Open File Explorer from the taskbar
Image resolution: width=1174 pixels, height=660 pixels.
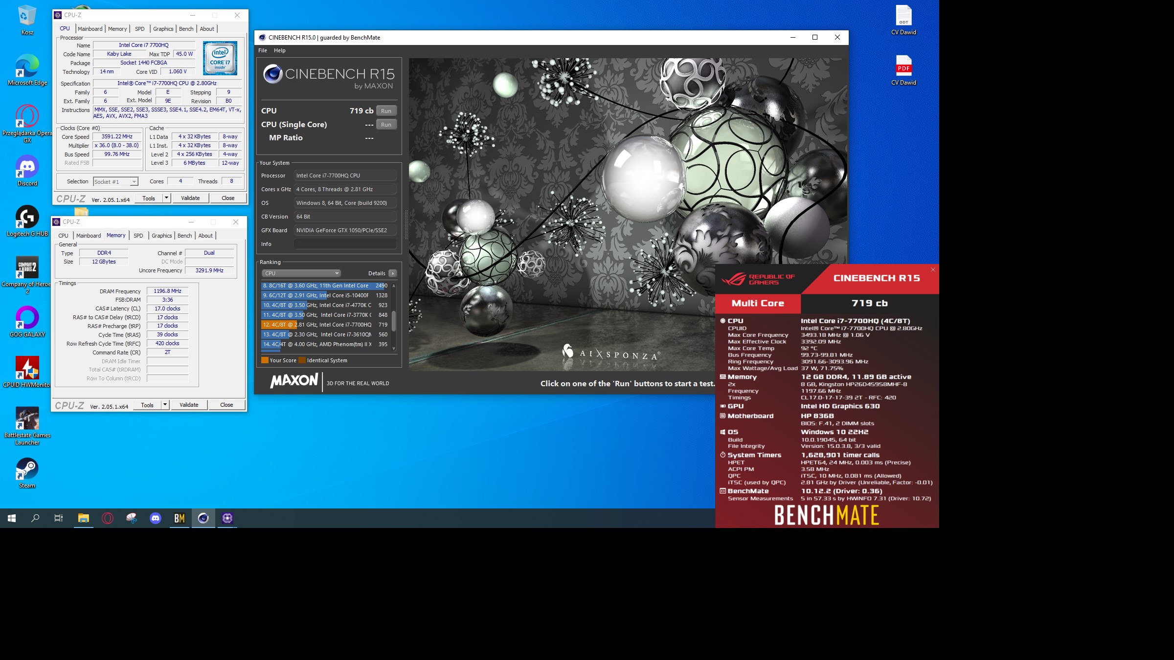(84, 518)
